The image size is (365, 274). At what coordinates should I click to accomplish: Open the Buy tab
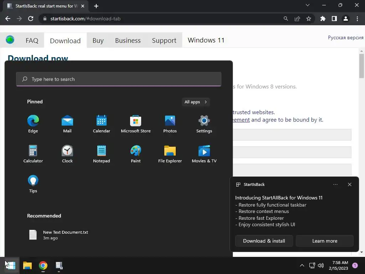(x=98, y=41)
